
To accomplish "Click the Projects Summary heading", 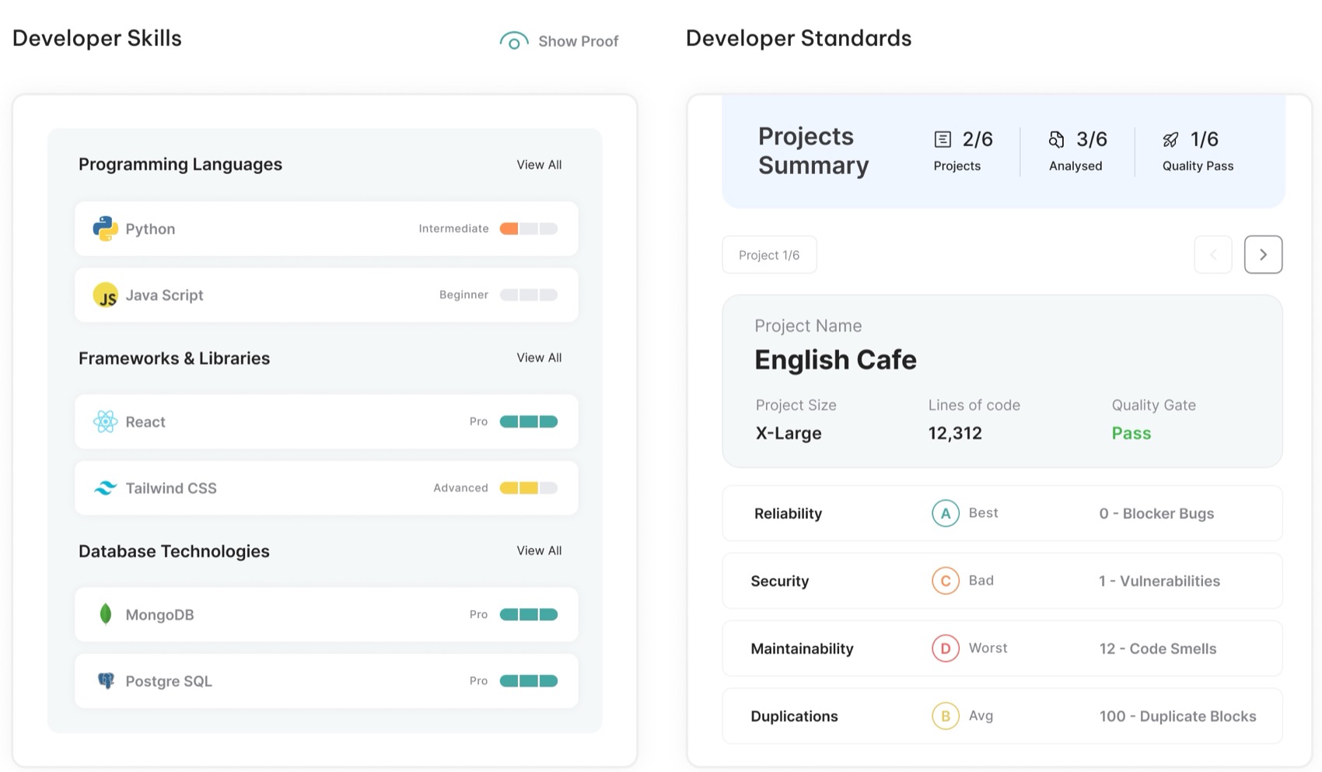I will click(x=813, y=151).
